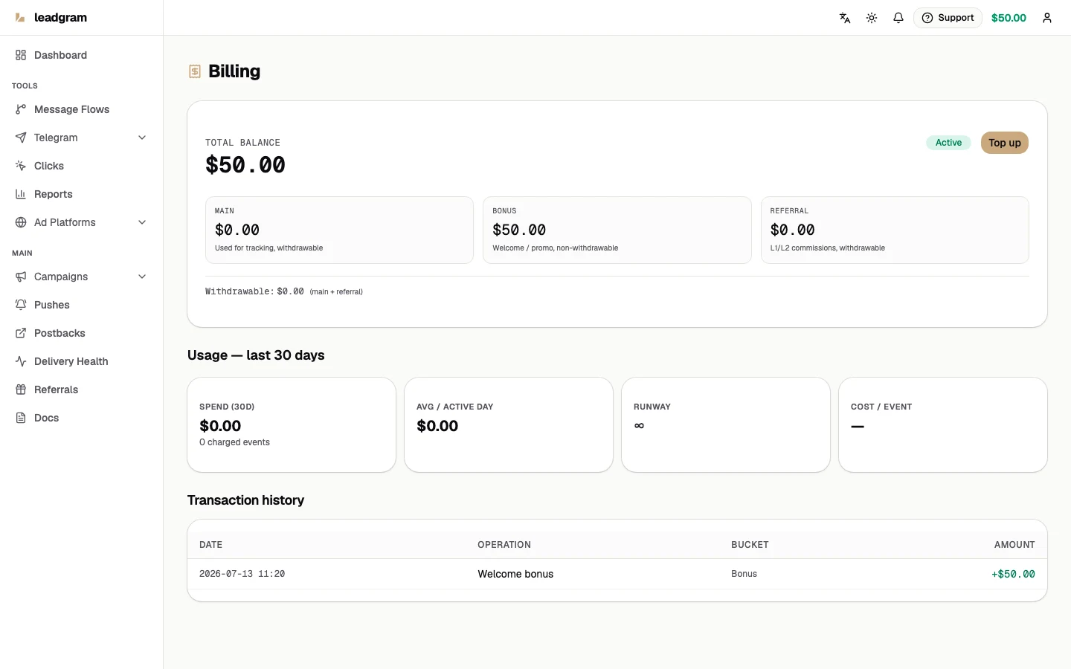Viewport: 1071px width, 669px height.
Task: Click the Delivery Health pulse icon
Action: (21, 361)
